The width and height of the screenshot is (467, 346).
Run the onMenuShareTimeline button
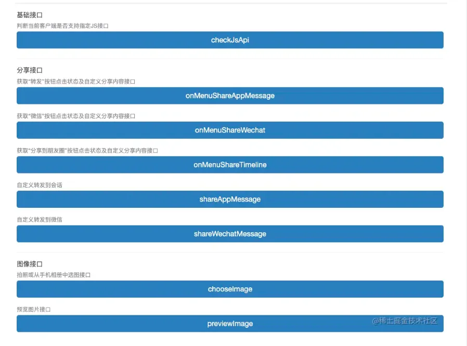coord(230,165)
